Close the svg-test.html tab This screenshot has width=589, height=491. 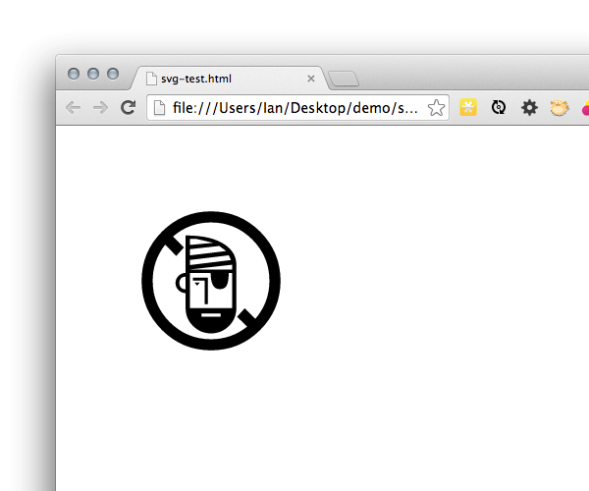(311, 79)
